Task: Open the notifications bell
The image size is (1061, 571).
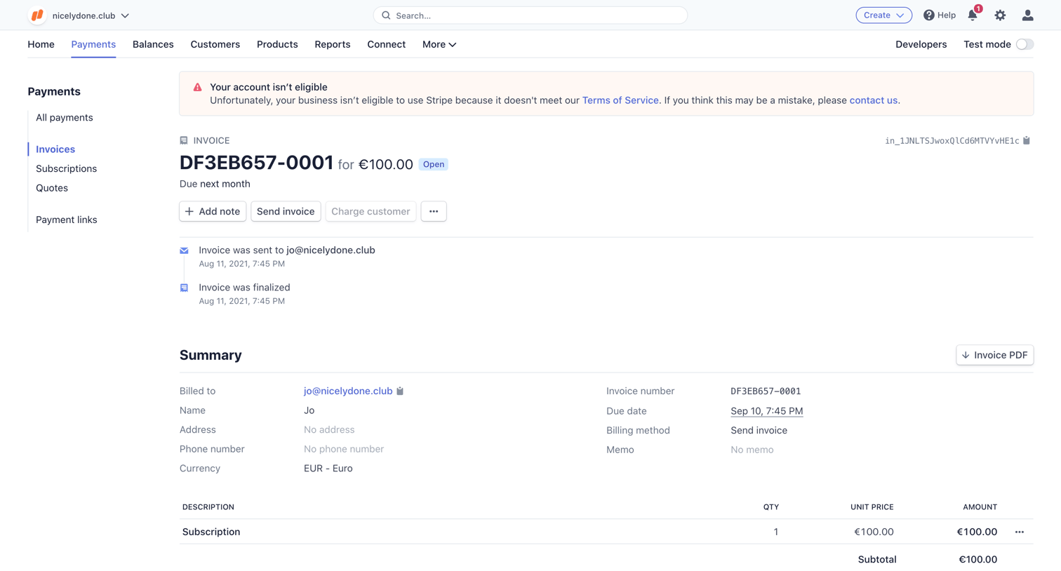Action: [x=973, y=15]
